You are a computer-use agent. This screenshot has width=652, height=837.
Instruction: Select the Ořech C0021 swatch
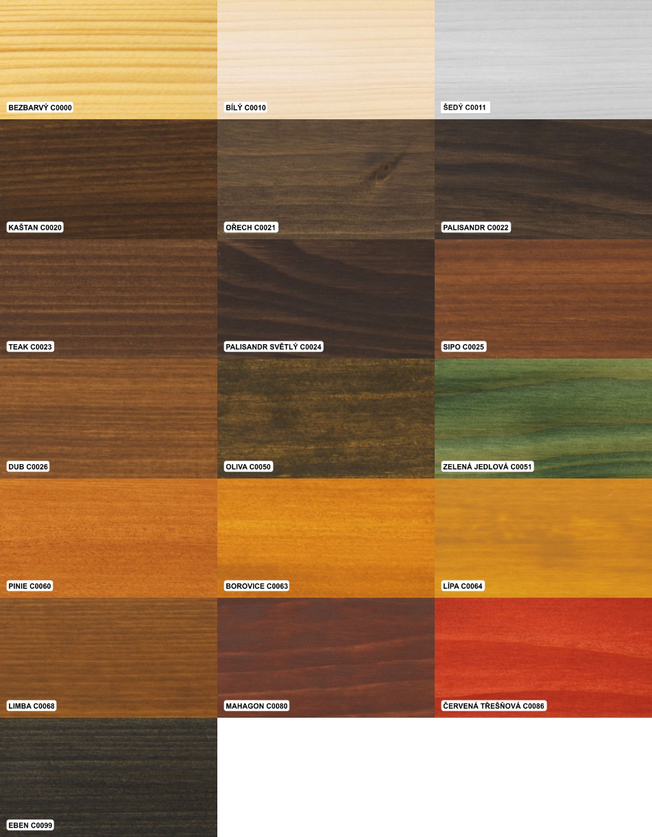(326, 175)
